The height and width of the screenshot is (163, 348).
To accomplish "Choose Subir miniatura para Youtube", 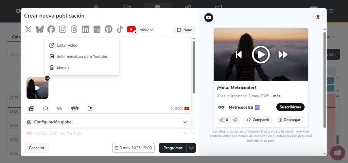I will coord(82,56).
